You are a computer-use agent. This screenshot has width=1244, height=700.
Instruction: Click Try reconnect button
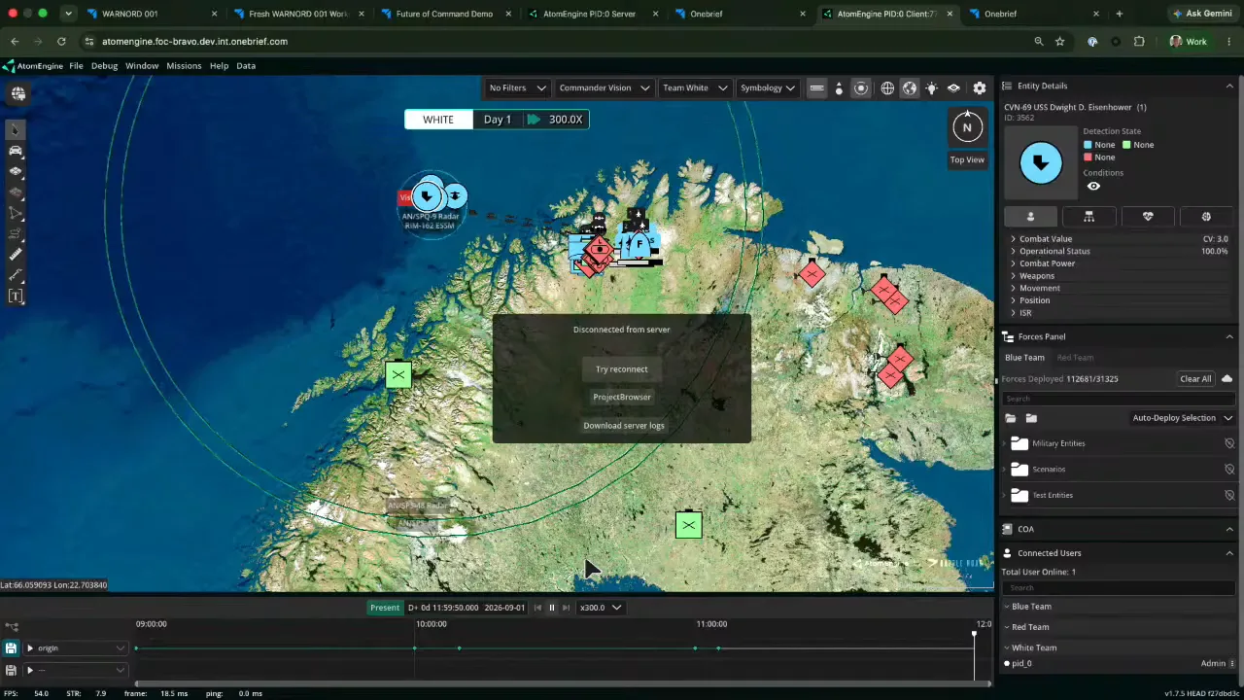(622, 369)
